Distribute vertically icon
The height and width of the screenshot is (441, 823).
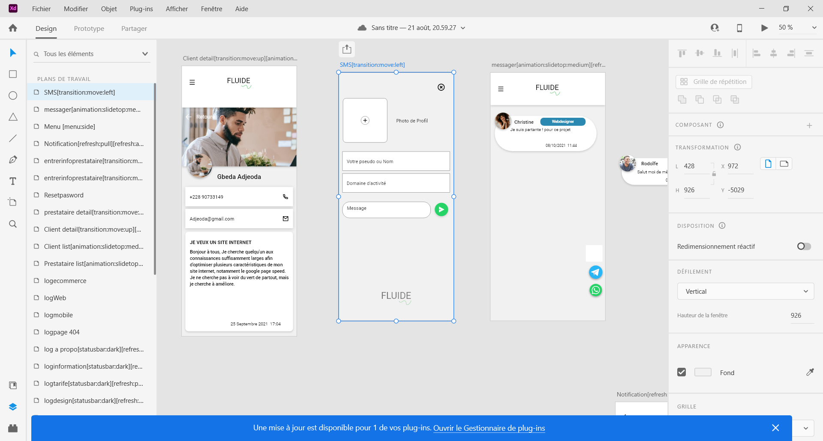[x=735, y=53]
